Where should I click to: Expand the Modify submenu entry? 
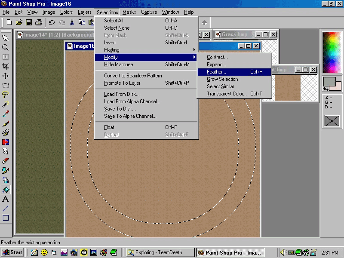click(x=111, y=57)
